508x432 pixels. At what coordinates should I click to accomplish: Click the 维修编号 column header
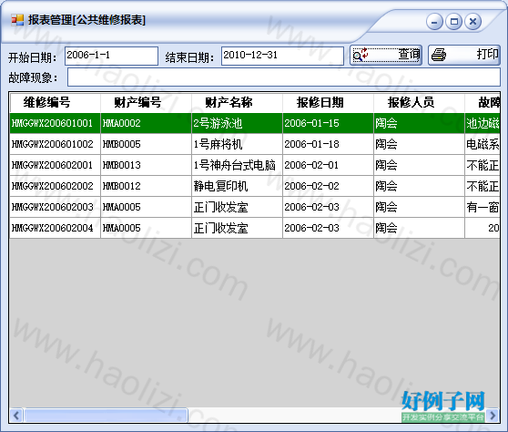[x=56, y=102]
